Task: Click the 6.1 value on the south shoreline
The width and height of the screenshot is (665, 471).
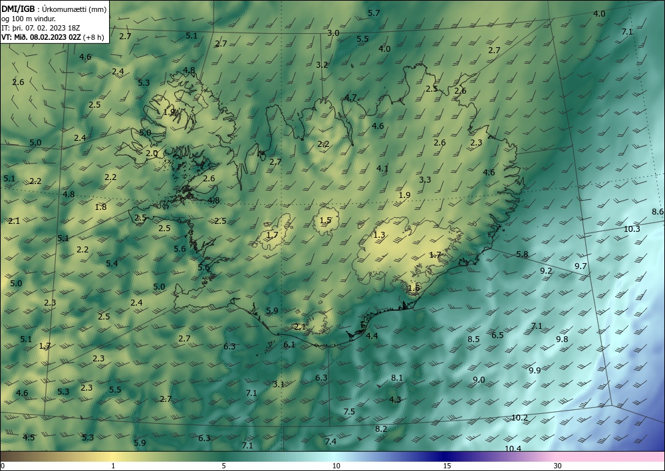Action: (289, 344)
